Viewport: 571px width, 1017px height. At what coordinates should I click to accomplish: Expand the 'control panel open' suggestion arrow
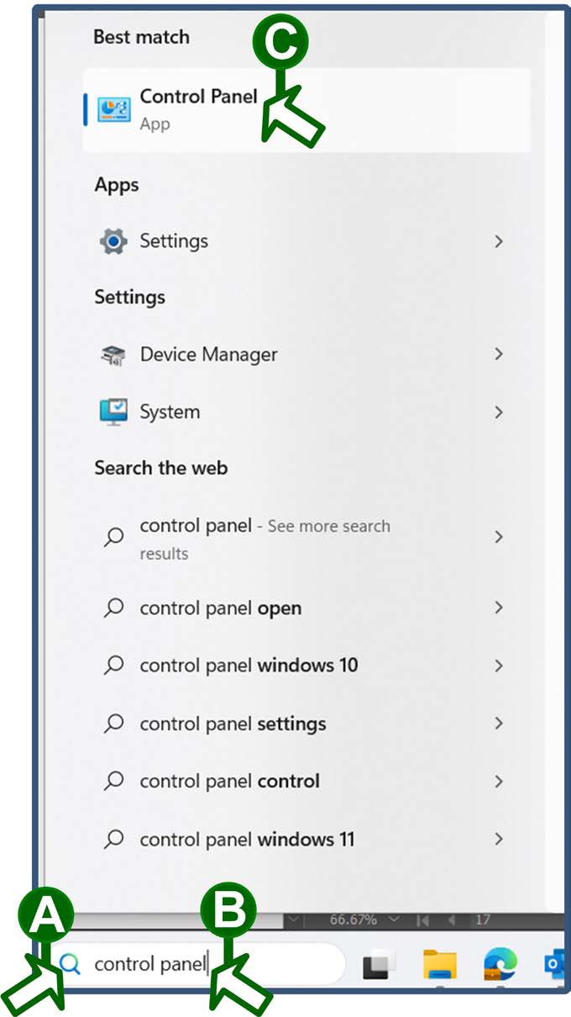pos(499,608)
